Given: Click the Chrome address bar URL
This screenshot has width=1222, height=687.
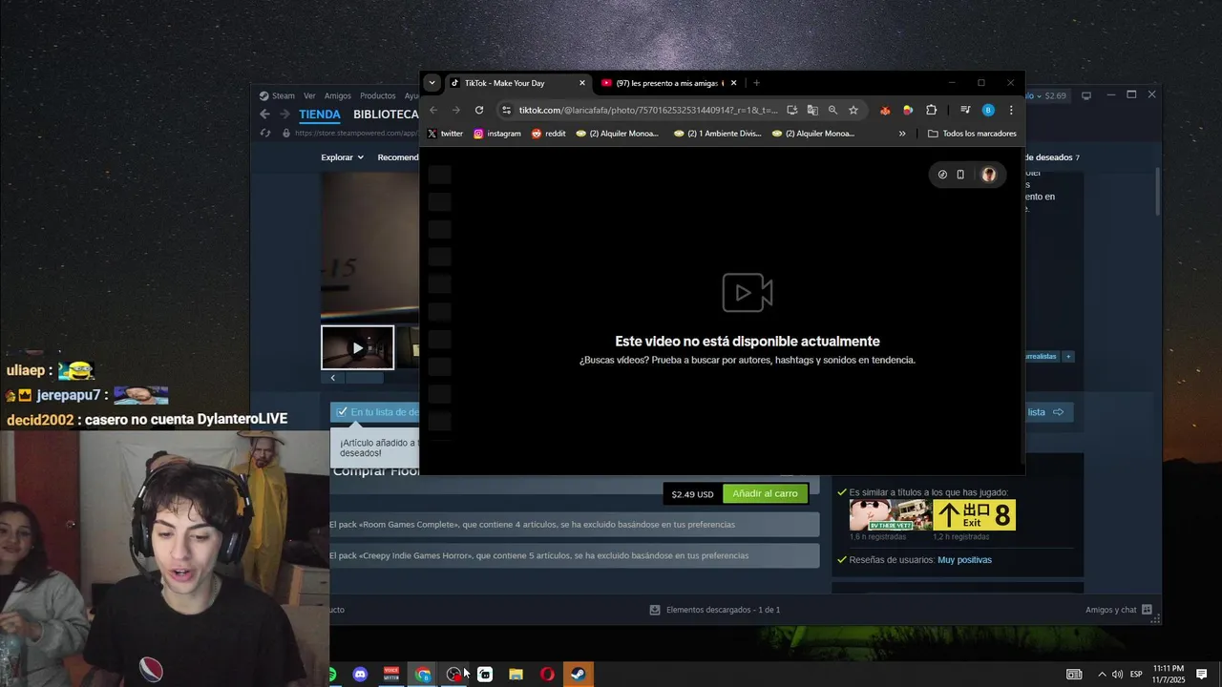Looking at the screenshot, I should pyautogui.click(x=648, y=110).
